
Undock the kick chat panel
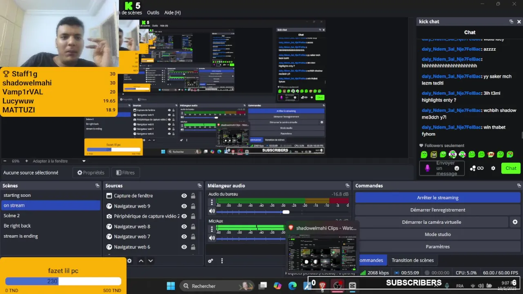[x=511, y=22]
